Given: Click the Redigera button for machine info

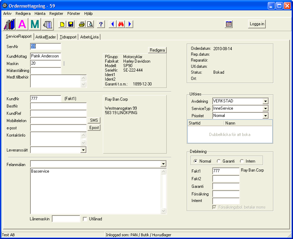Looking at the screenshot, I should point(157,50).
